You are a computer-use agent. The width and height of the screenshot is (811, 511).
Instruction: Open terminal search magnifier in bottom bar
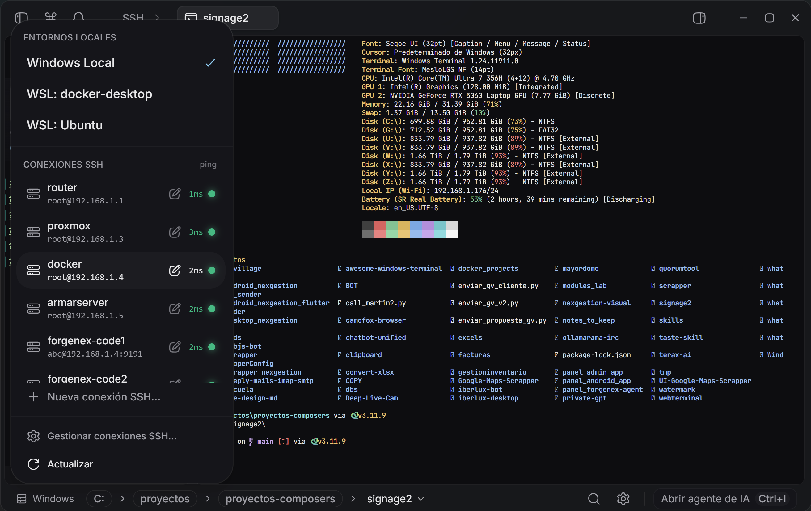[x=594, y=499]
